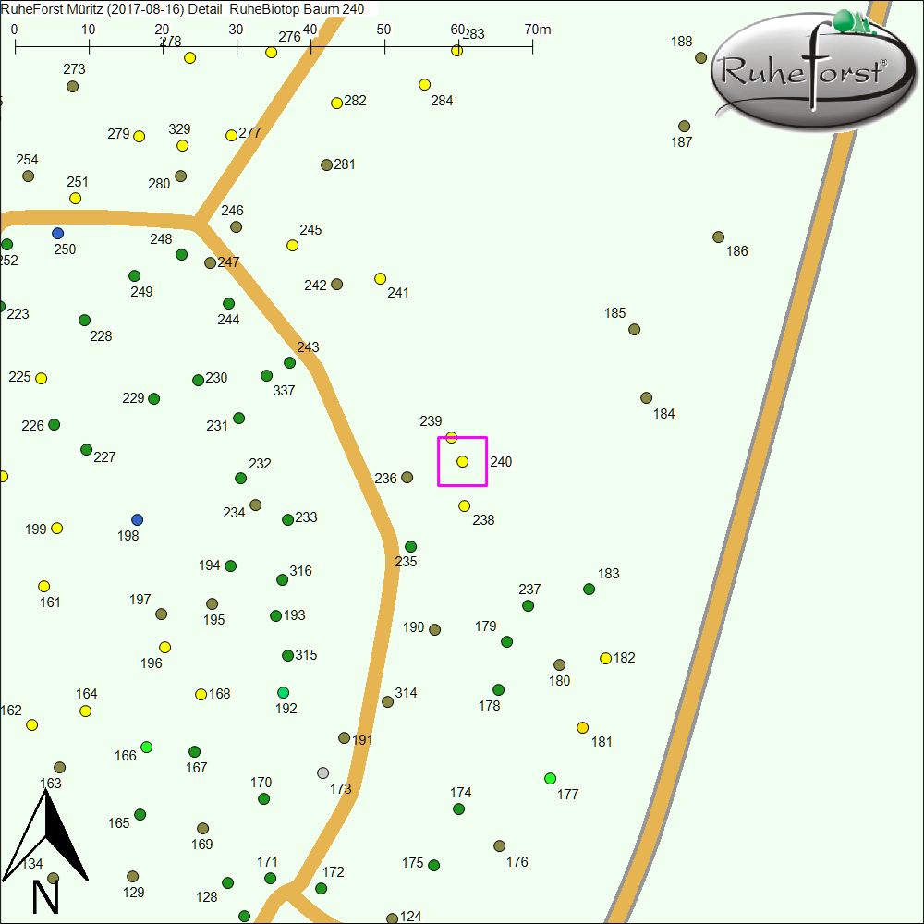Click the bright green tree marker 177
The height and width of the screenshot is (924, 924).
(551, 778)
